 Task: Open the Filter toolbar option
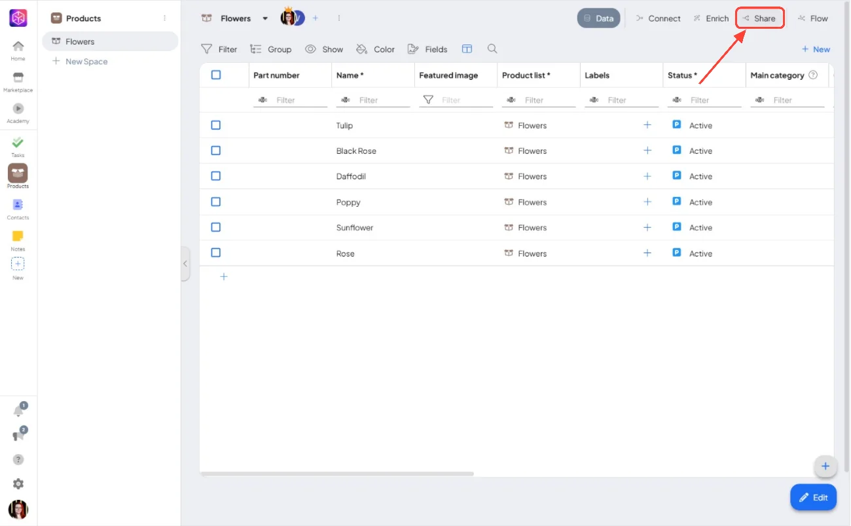tap(219, 49)
